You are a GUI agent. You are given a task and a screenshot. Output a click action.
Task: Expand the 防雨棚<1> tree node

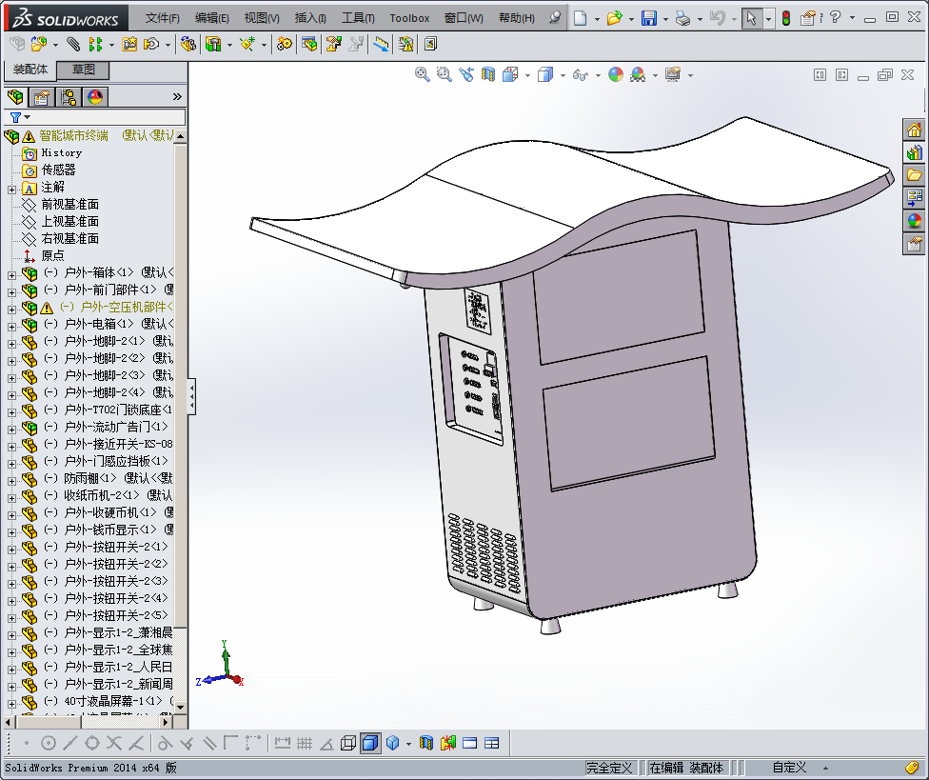[11, 481]
